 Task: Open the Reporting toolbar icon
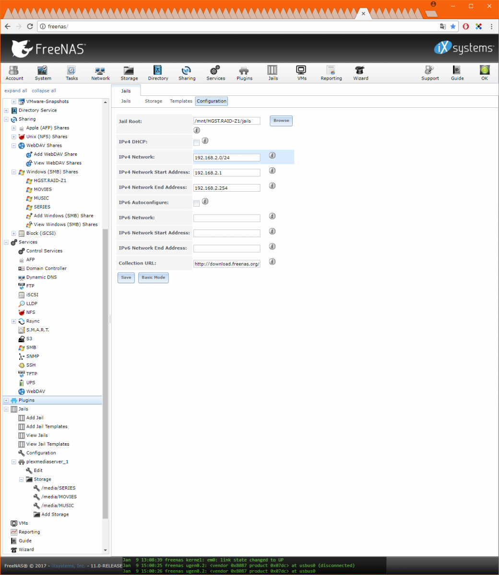pyautogui.click(x=331, y=73)
